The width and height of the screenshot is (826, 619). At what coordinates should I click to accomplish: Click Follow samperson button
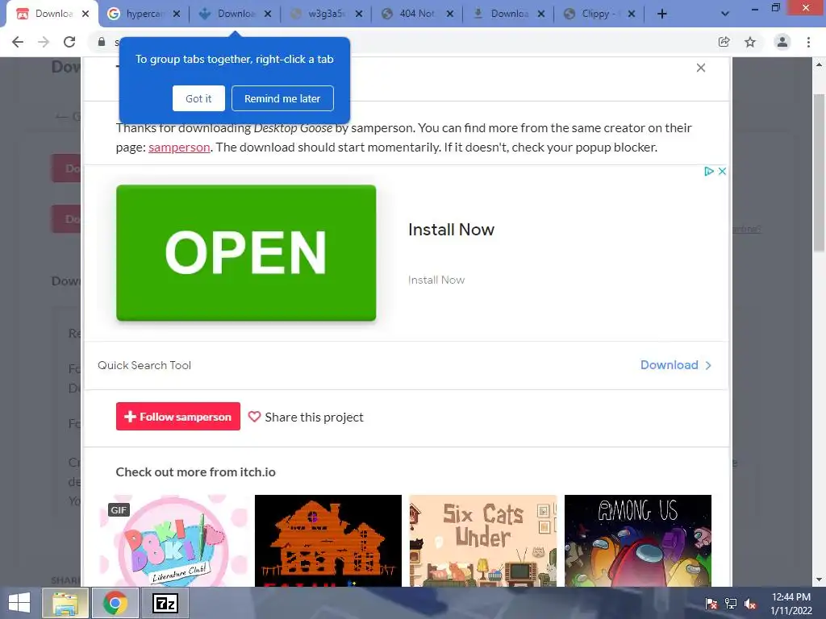click(178, 417)
